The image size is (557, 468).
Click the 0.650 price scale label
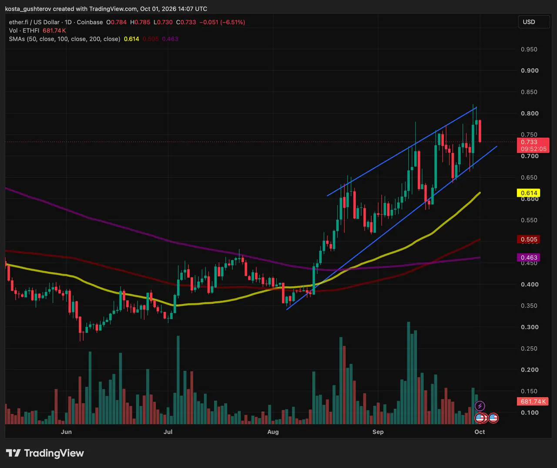tap(529, 178)
